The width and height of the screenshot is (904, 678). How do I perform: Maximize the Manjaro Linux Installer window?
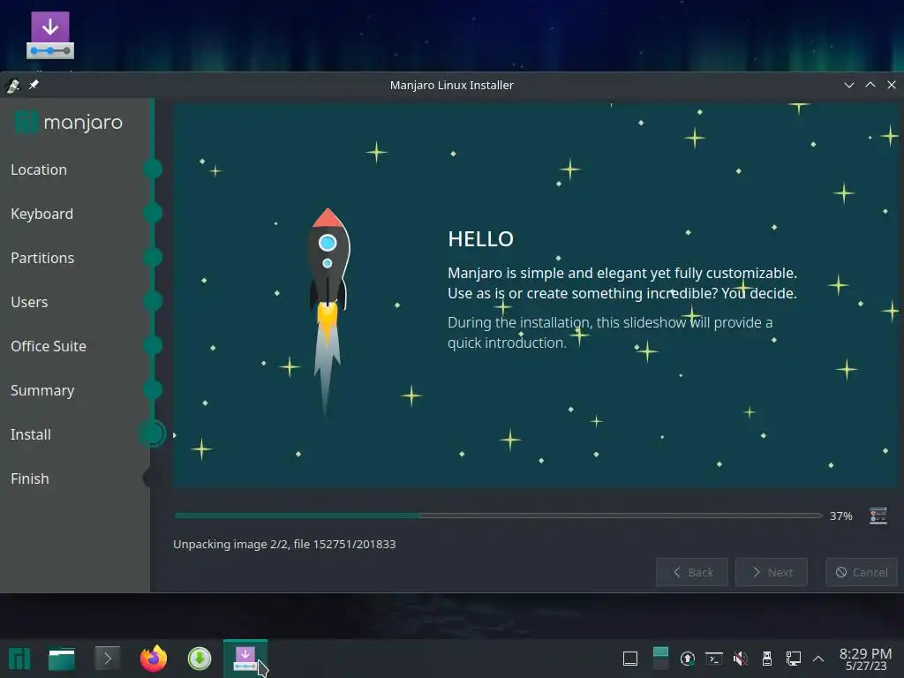(x=870, y=85)
